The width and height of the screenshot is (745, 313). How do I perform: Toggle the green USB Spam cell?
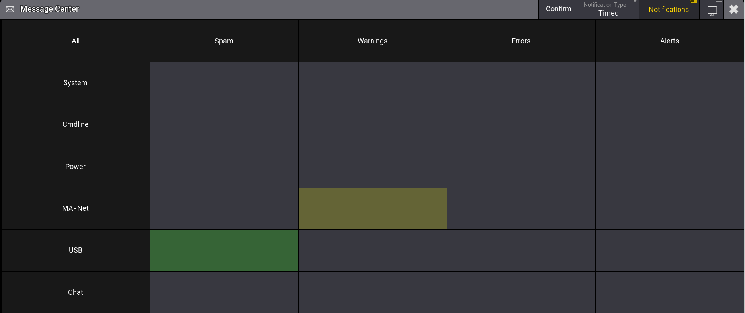click(224, 251)
